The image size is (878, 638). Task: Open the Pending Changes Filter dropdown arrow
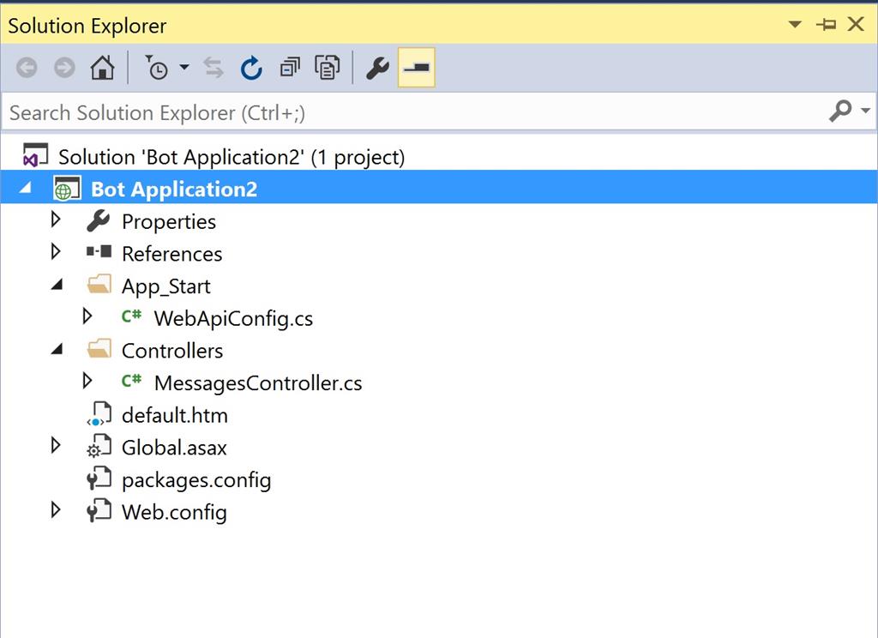(x=184, y=69)
